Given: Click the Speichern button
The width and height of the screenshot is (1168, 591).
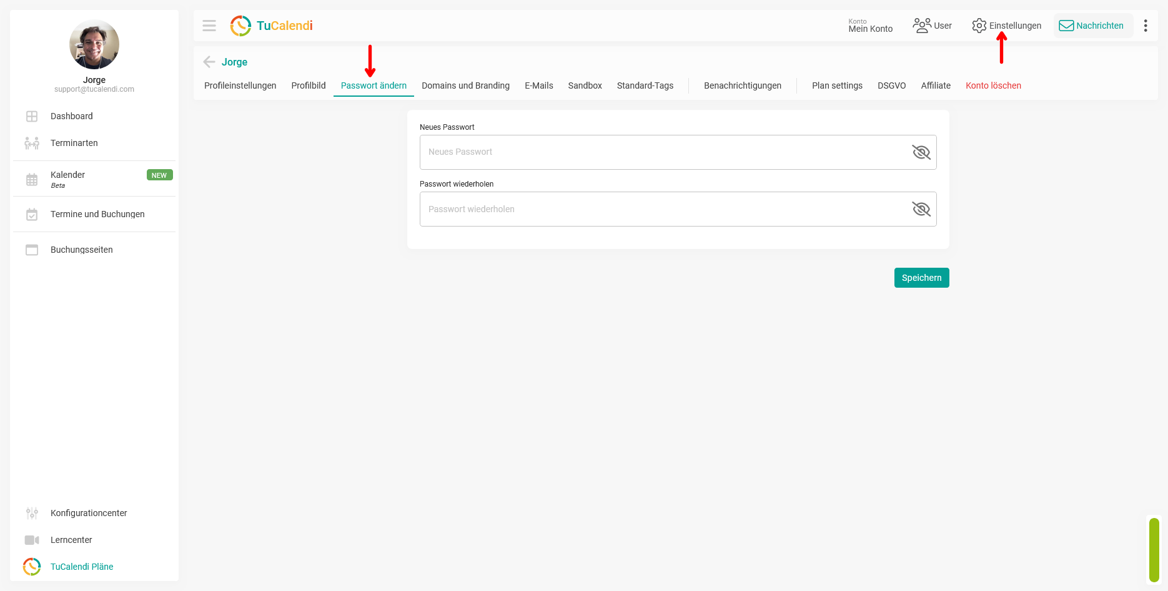Looking at the screenshot, I should [x=922, y=278].
